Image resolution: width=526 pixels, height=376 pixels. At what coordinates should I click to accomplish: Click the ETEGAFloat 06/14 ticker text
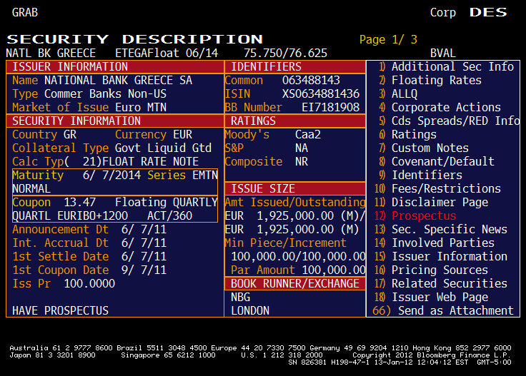tap(167, 54)
